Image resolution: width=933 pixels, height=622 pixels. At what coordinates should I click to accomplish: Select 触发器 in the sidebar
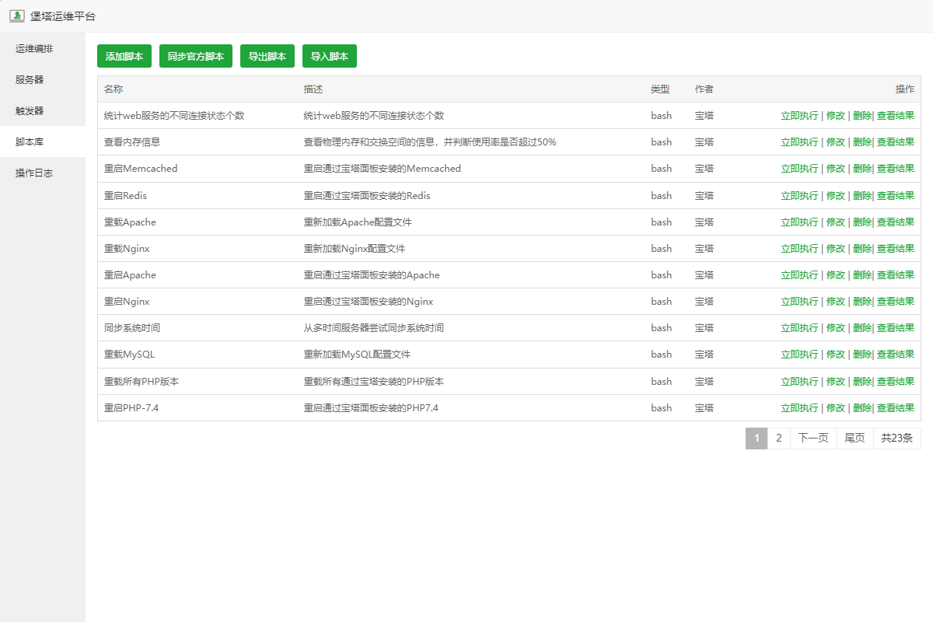pyautogui.click(x=30, y=110)
